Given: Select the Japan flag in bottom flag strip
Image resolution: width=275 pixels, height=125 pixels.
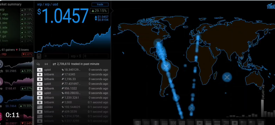Looking at the screenshot, I should (234, 122).
